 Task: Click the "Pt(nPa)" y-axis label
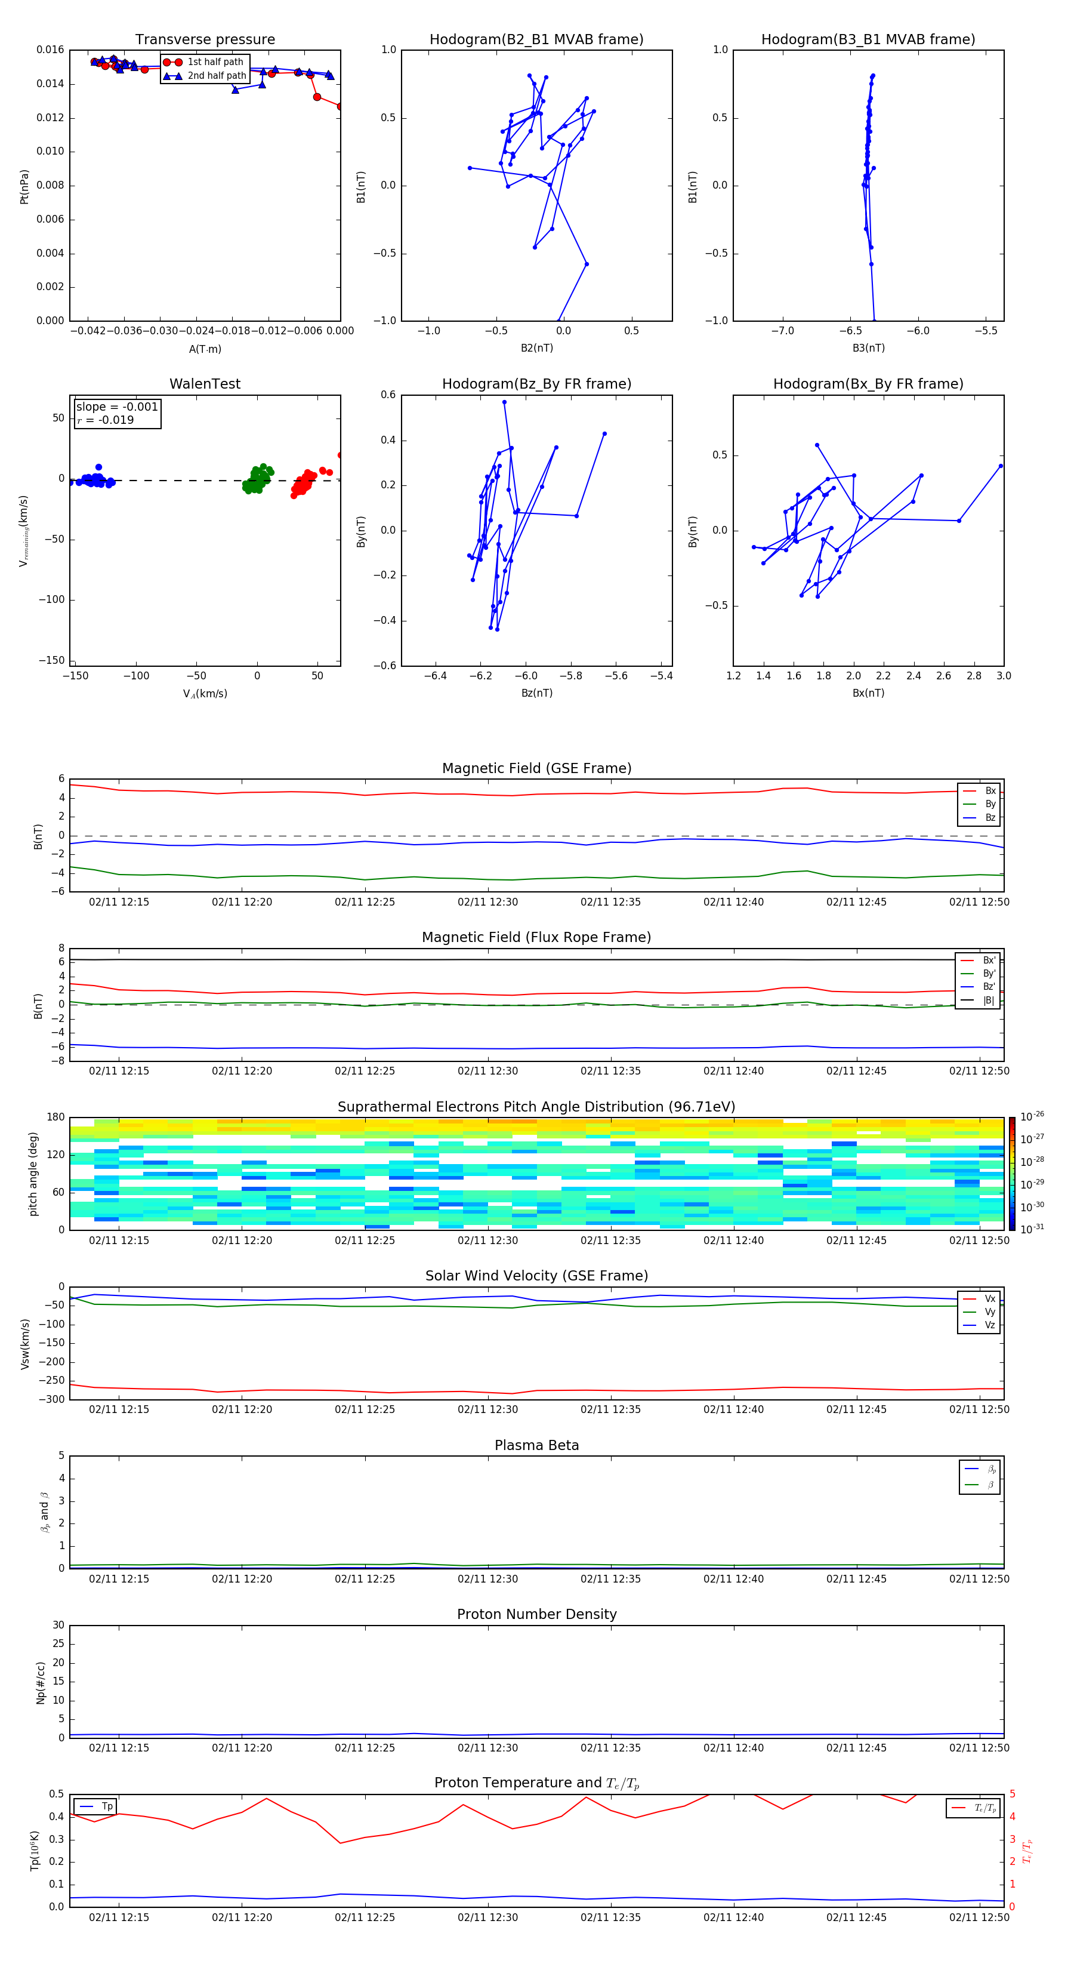[x=24, y=186]
